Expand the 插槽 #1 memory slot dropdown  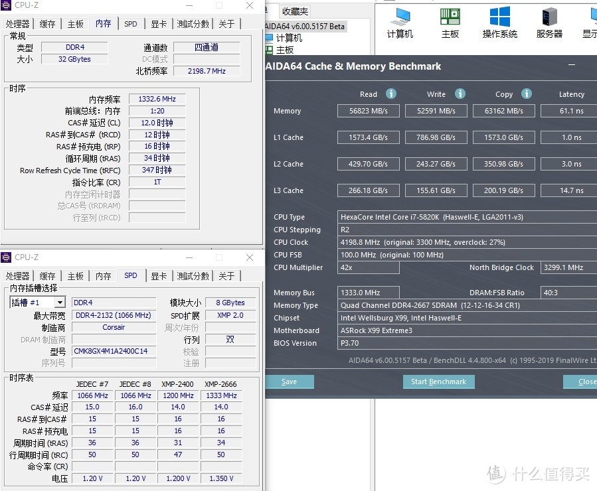pyautogui.click(x=60, y=303)
